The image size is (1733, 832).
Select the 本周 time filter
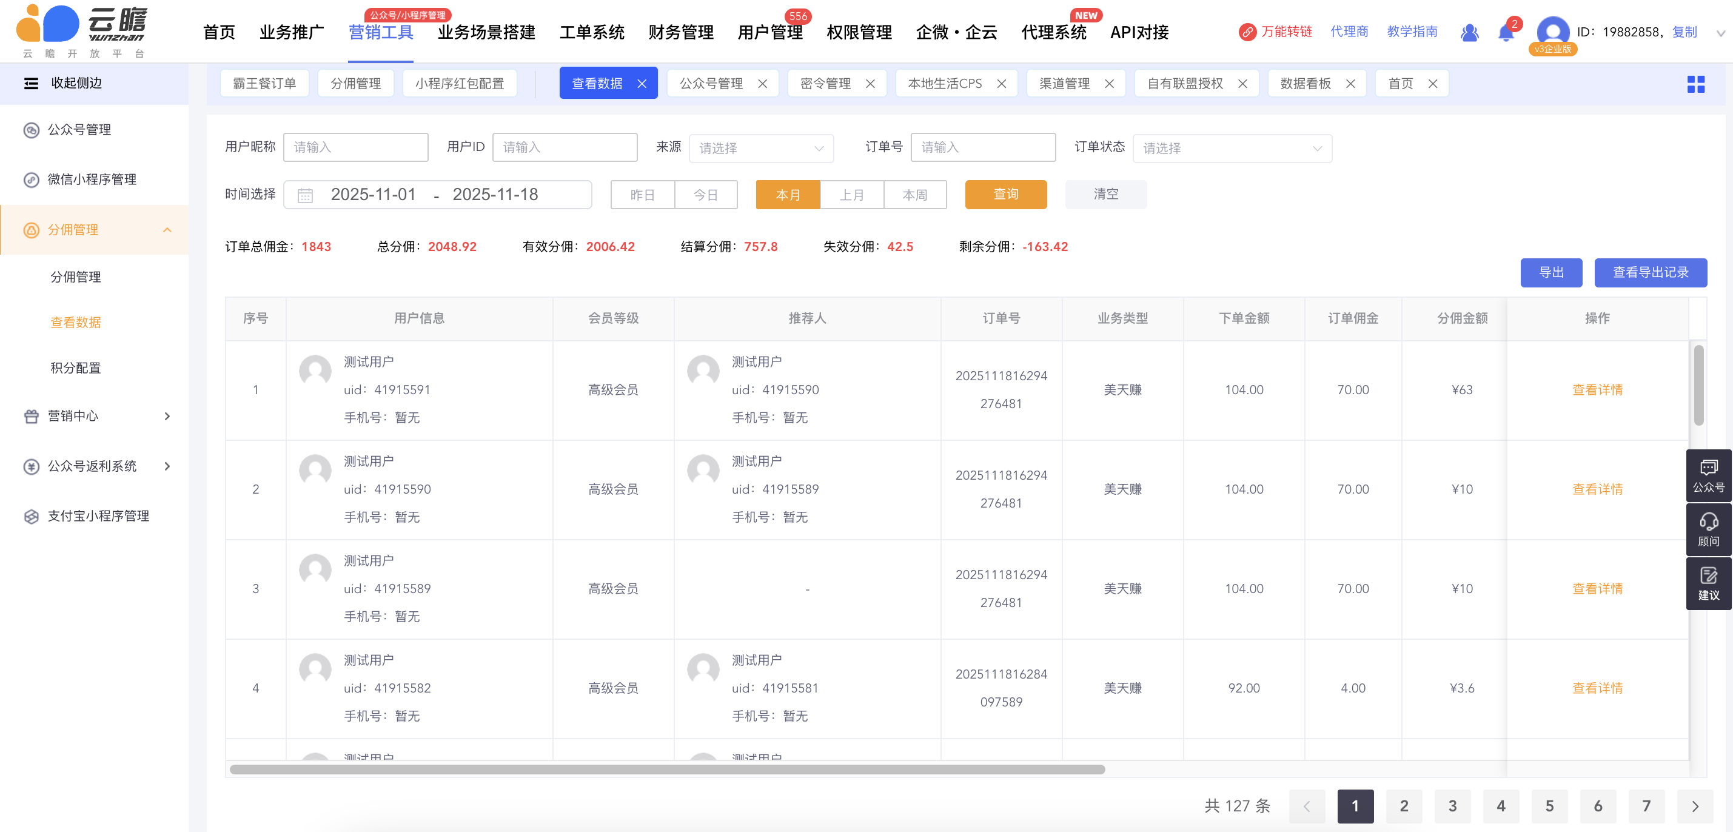click(914, 195)
